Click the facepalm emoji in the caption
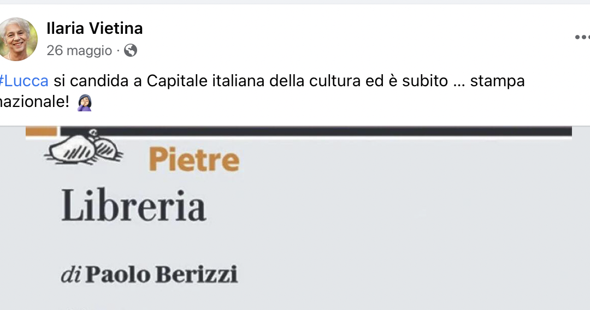Image resolution: width=590 pixels, height=310 pixels. [x=85, y=102]
